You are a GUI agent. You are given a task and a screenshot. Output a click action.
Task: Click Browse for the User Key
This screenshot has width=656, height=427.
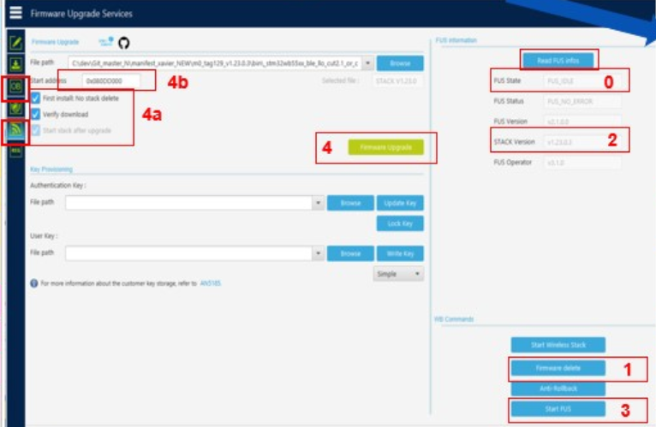pos(350,253)
